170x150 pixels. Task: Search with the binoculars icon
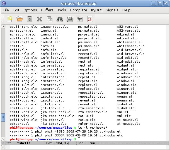60,19
